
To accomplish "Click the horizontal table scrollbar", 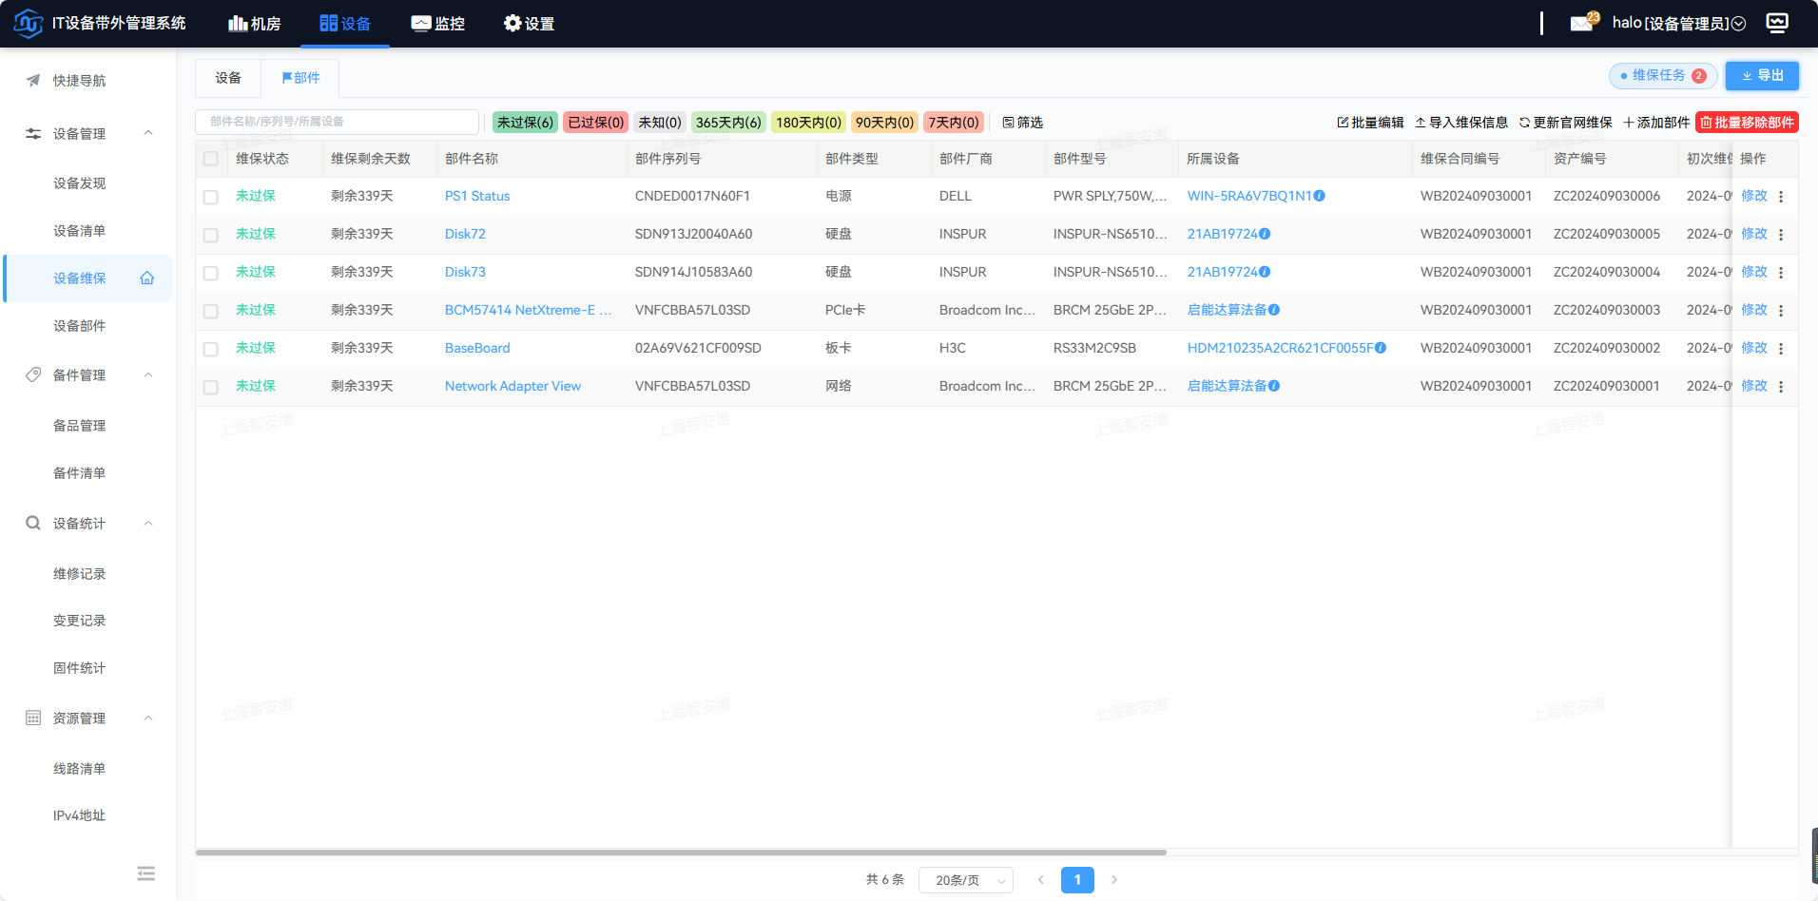I will 681,853.
